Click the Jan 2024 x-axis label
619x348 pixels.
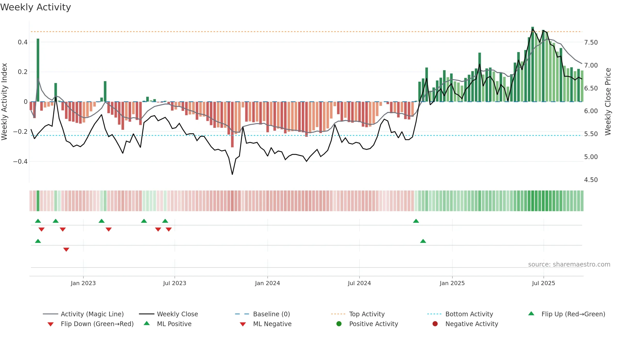pos(267,283)
